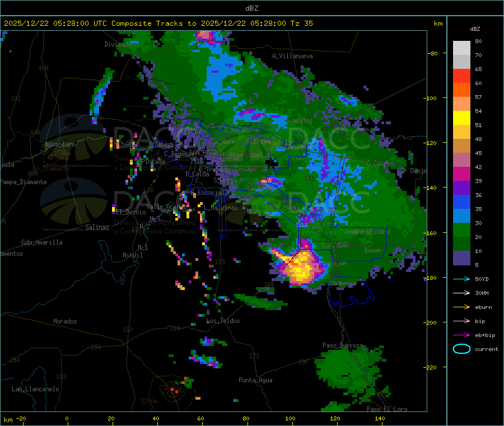Click the Punta_Agua place label

[x=255, y=380]
